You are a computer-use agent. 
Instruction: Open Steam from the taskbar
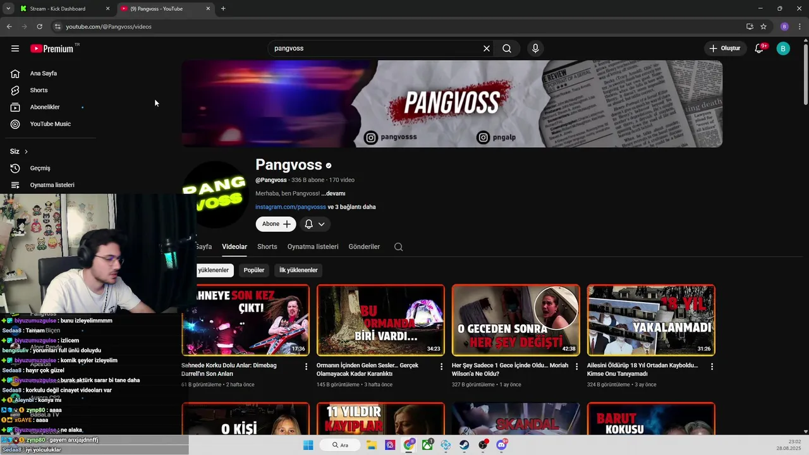click(x=465, y=445)
